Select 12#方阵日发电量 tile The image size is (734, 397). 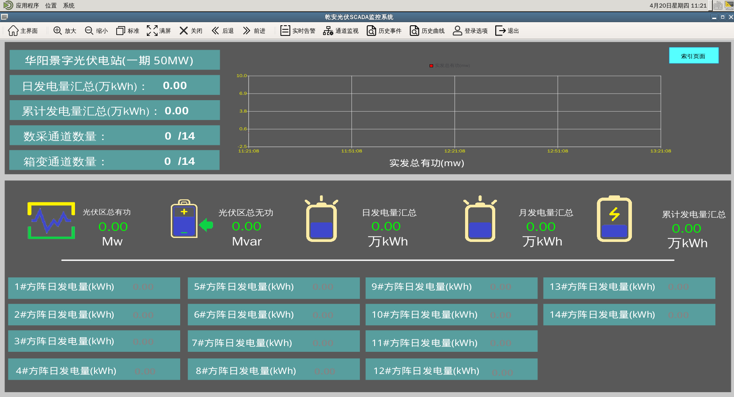[452, 369]
